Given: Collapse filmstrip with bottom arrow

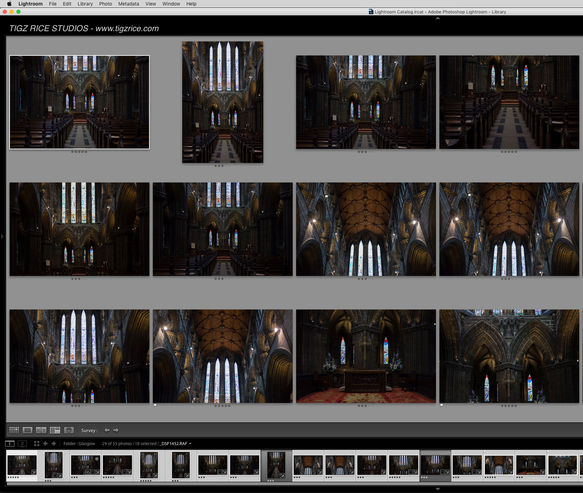Looking at the screenshot, I should coord(438,489).
